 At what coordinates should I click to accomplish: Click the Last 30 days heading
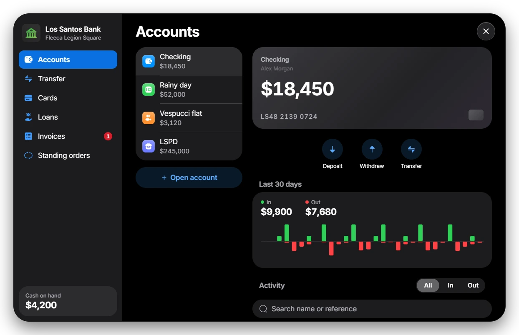[280, 184]
